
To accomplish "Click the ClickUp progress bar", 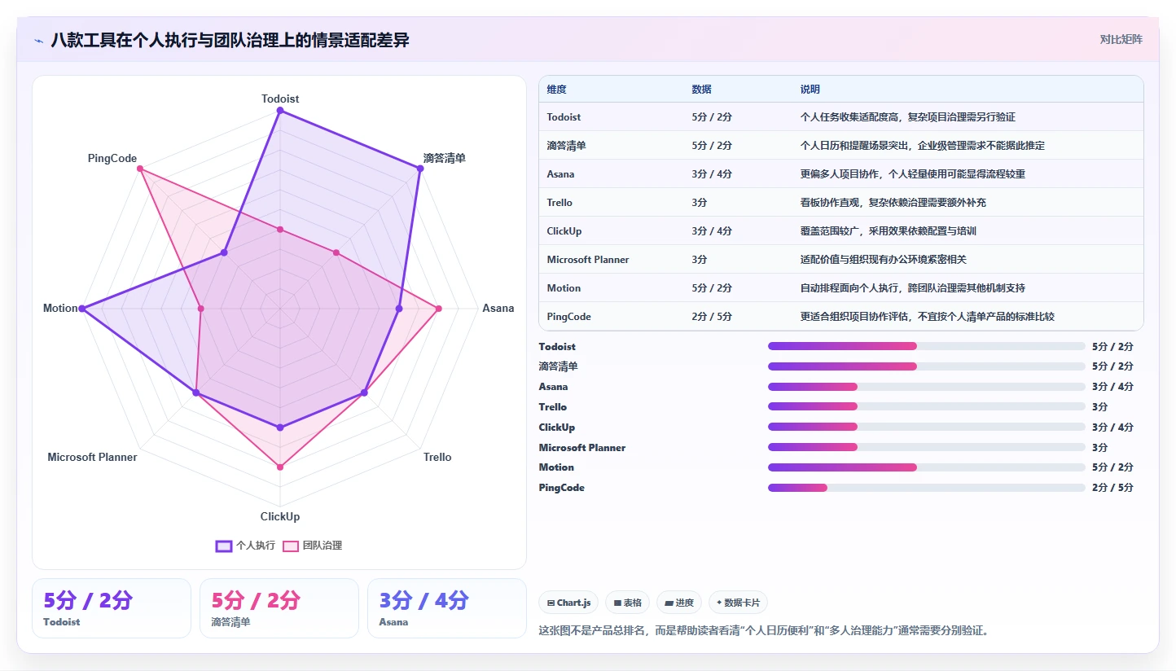I will point(927,427).
